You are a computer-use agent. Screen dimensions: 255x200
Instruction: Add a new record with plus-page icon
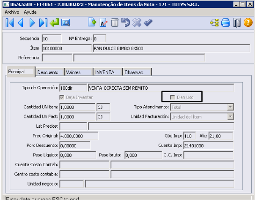tap(92, 23)
